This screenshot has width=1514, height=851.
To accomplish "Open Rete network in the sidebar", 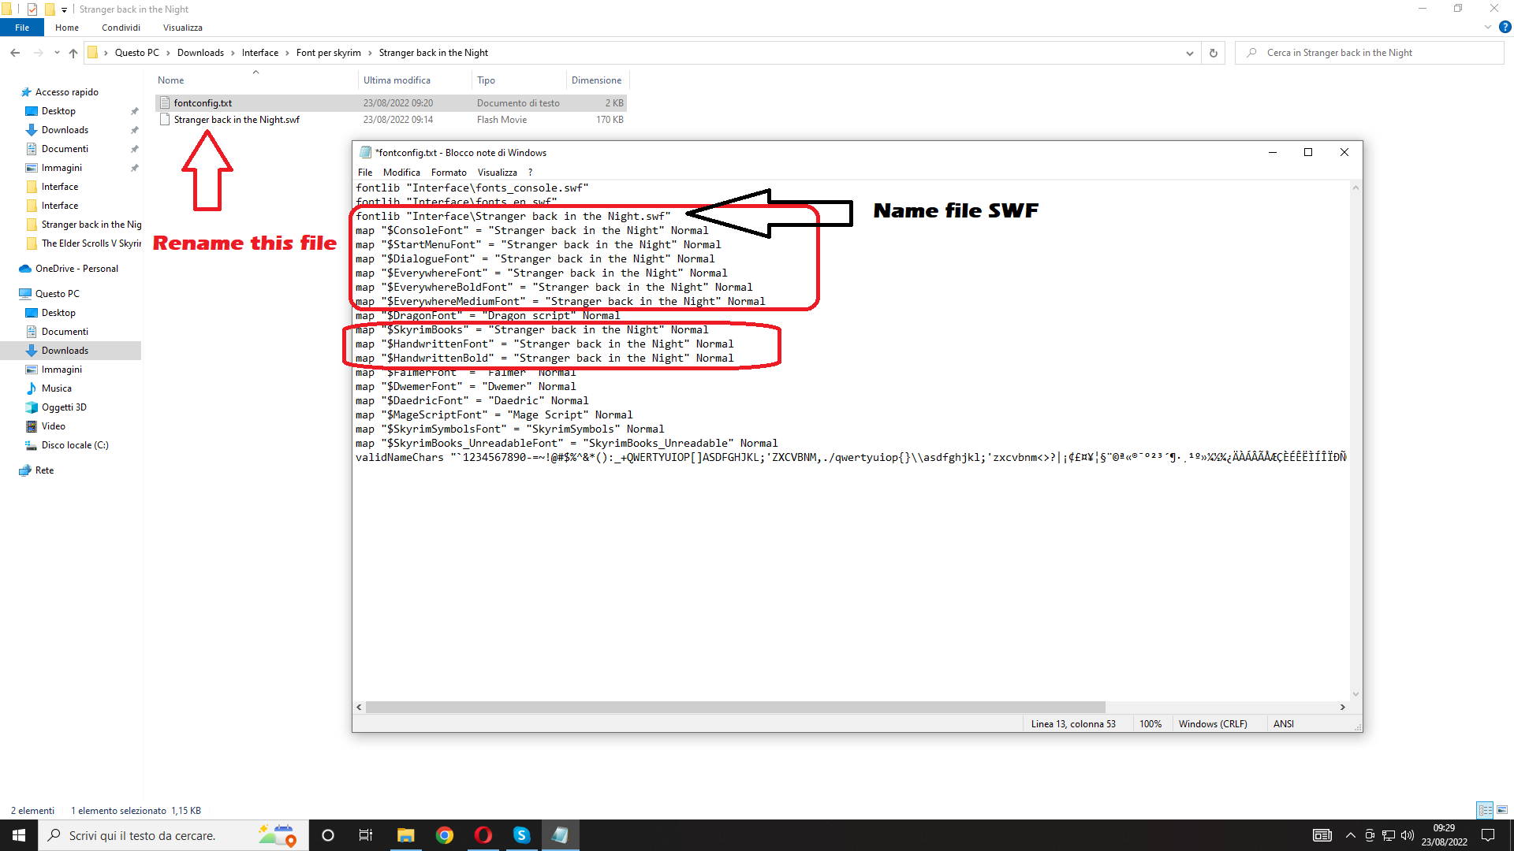I will 44,470.
